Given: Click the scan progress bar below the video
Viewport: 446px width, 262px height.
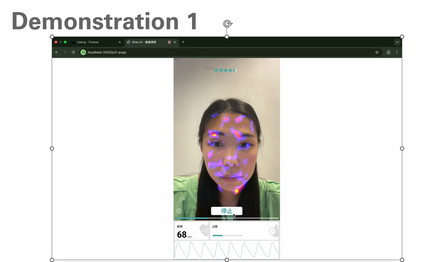Looking at the screenshot, I should tap(227, 218).
